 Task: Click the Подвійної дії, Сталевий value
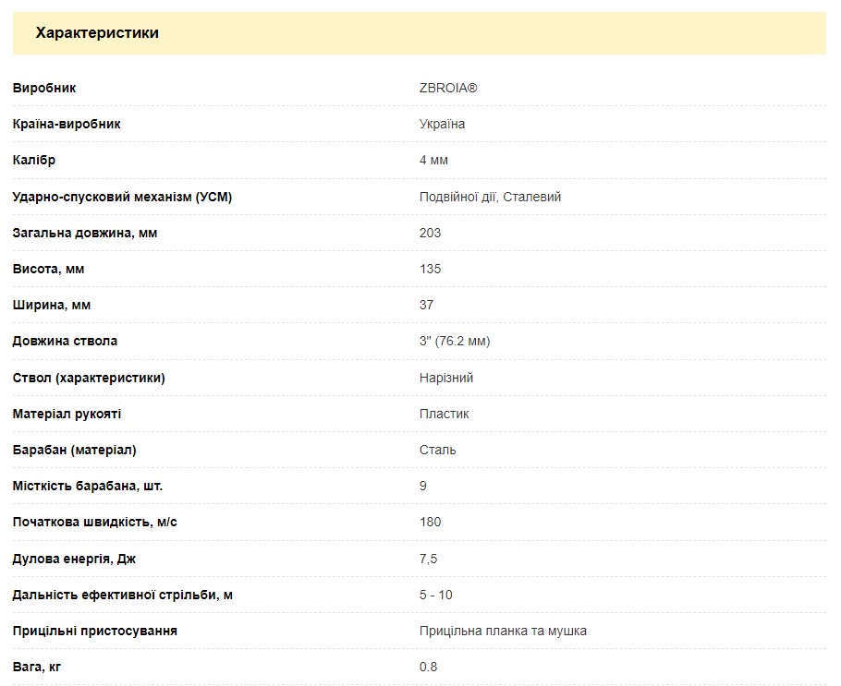(x=490, y=197)
